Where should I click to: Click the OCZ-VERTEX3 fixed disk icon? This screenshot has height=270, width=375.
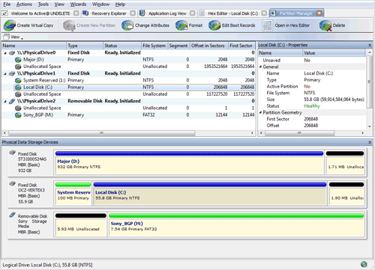[13, 184]
